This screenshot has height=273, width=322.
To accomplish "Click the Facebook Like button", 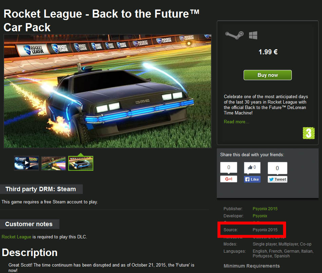I will pyautogui.click(x=252, y=179).
